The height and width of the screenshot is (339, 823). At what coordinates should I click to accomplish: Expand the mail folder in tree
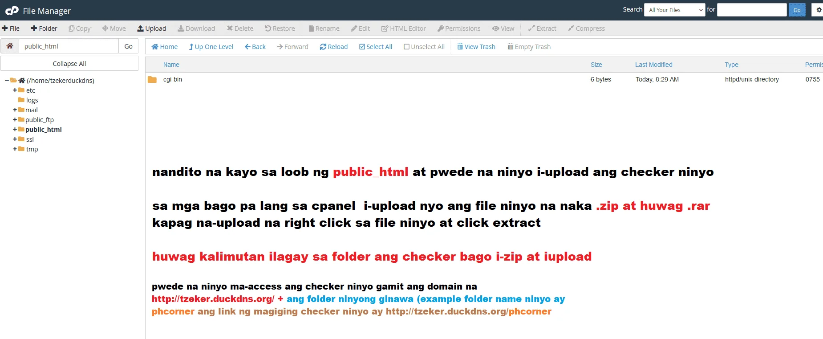point(15,110)
